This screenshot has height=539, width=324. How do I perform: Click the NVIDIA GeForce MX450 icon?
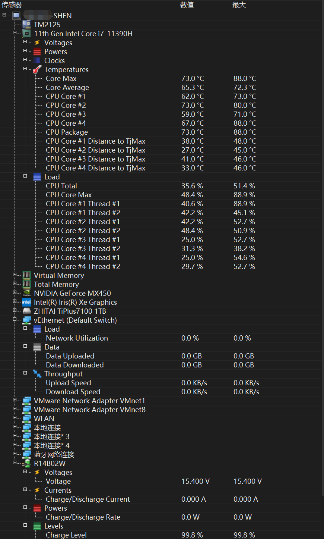[26, 293]
